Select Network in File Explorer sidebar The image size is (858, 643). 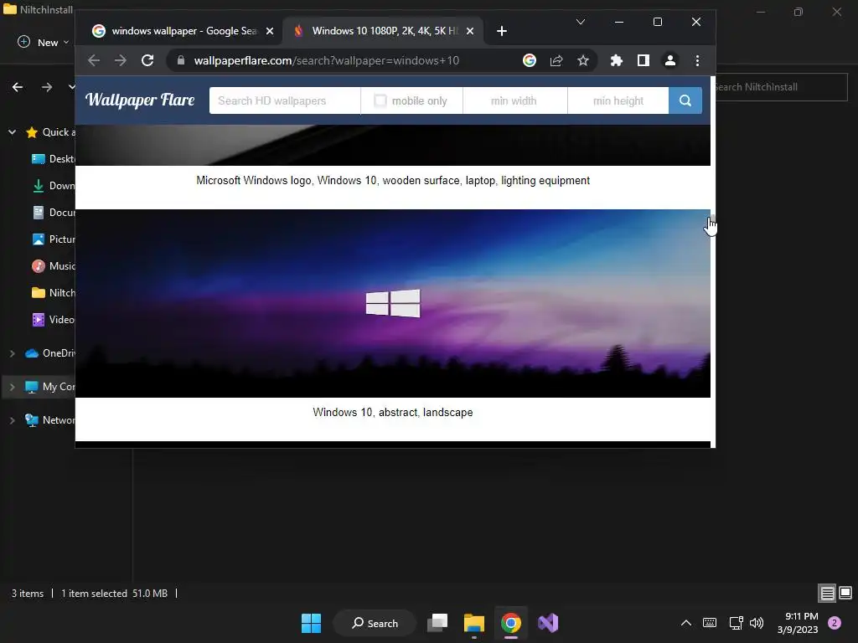pos(49,420)
